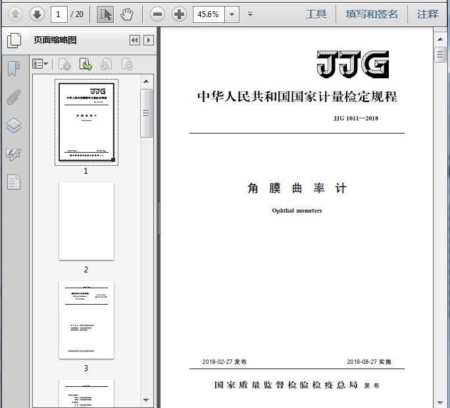
Task: Click the 45.6% zoom value field
Action: tap(209, 14)
